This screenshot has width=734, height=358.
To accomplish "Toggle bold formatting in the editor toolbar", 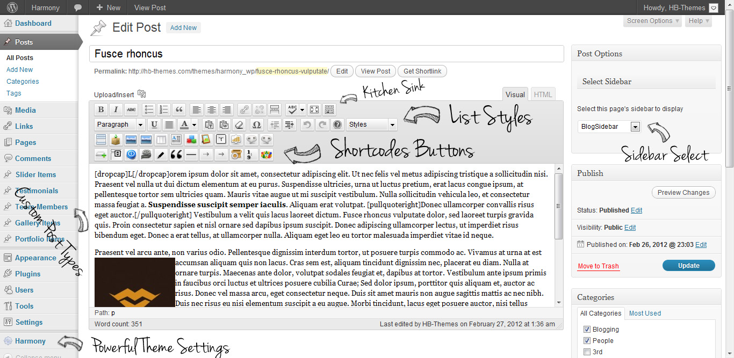I will click(100, 109).
